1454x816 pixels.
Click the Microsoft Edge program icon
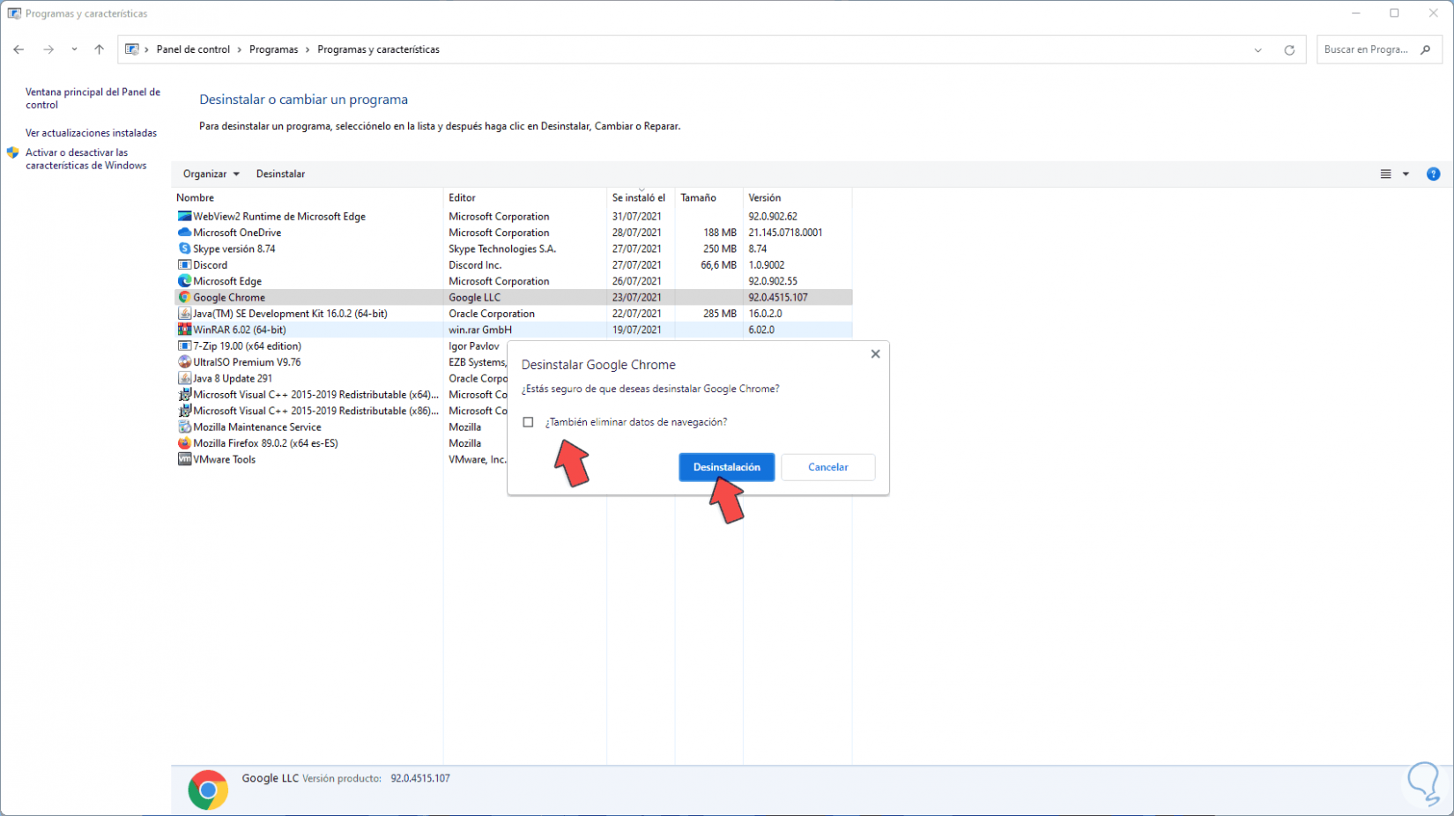coord(184,281)
